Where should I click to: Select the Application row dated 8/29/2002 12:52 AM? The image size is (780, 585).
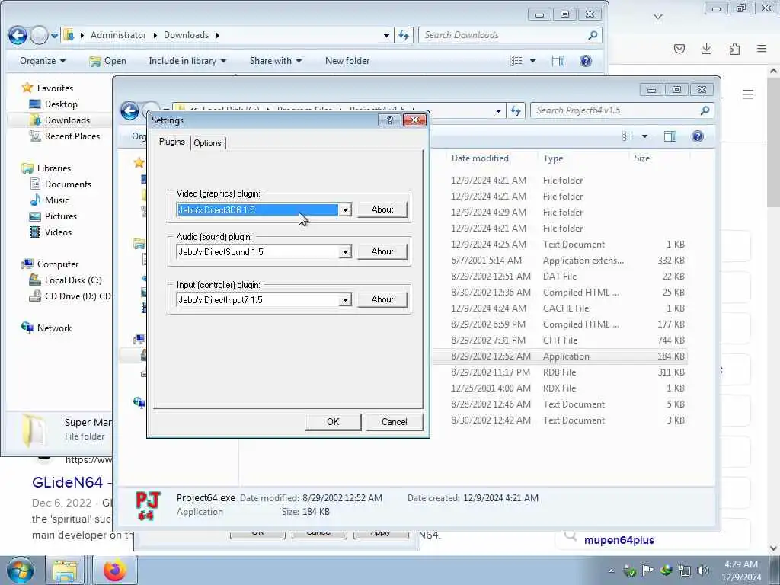coord(560,356)
